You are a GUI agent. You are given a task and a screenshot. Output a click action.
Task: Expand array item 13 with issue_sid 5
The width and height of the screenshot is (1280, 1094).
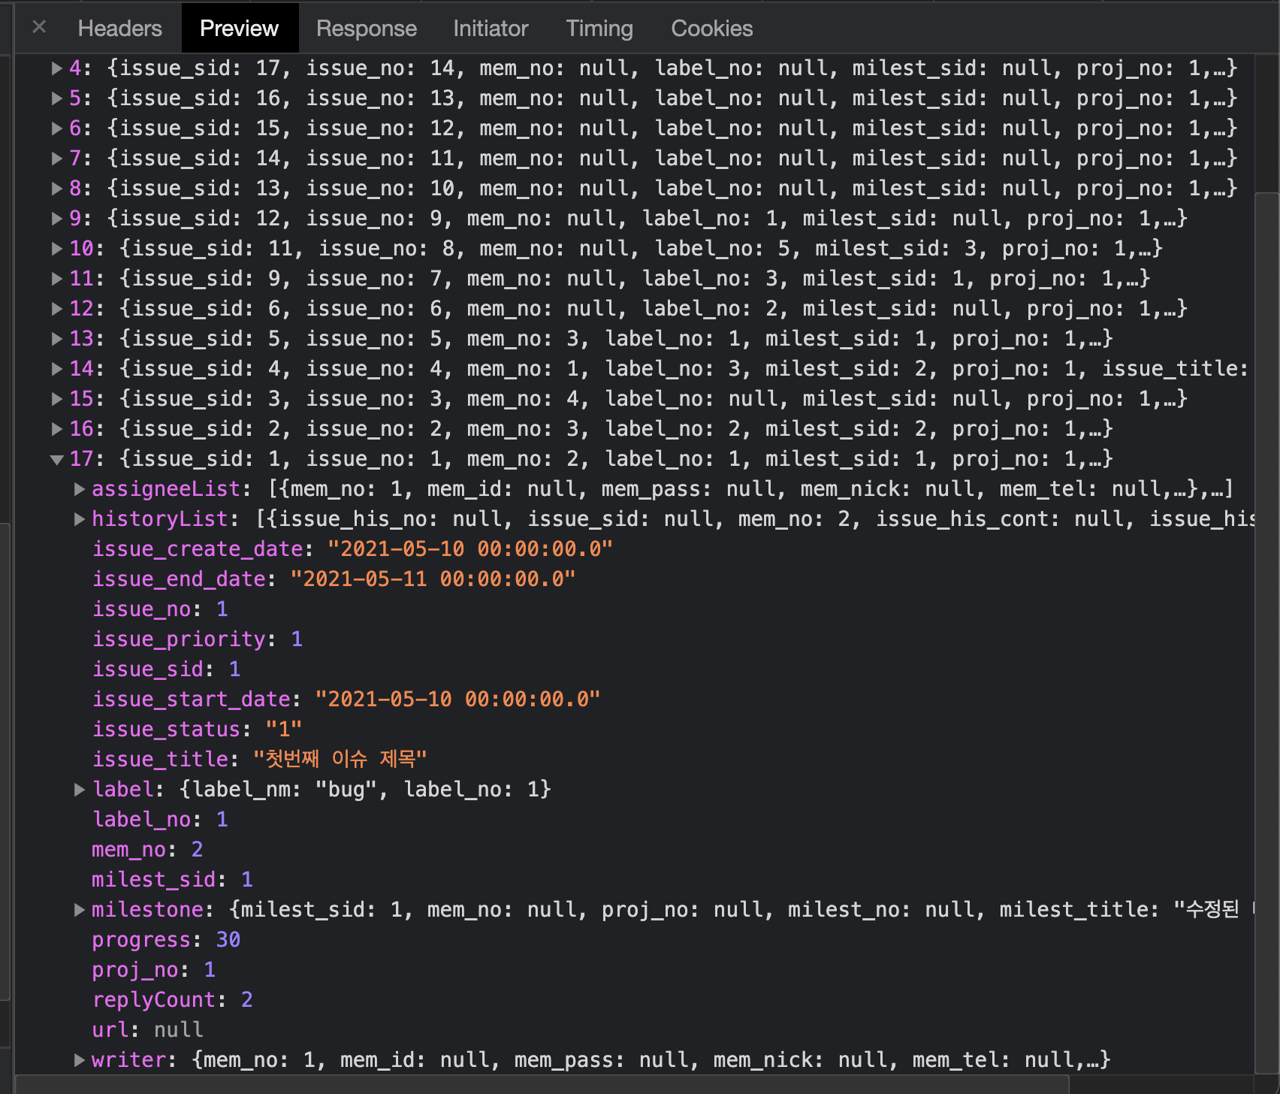click(x=57, y=339)
